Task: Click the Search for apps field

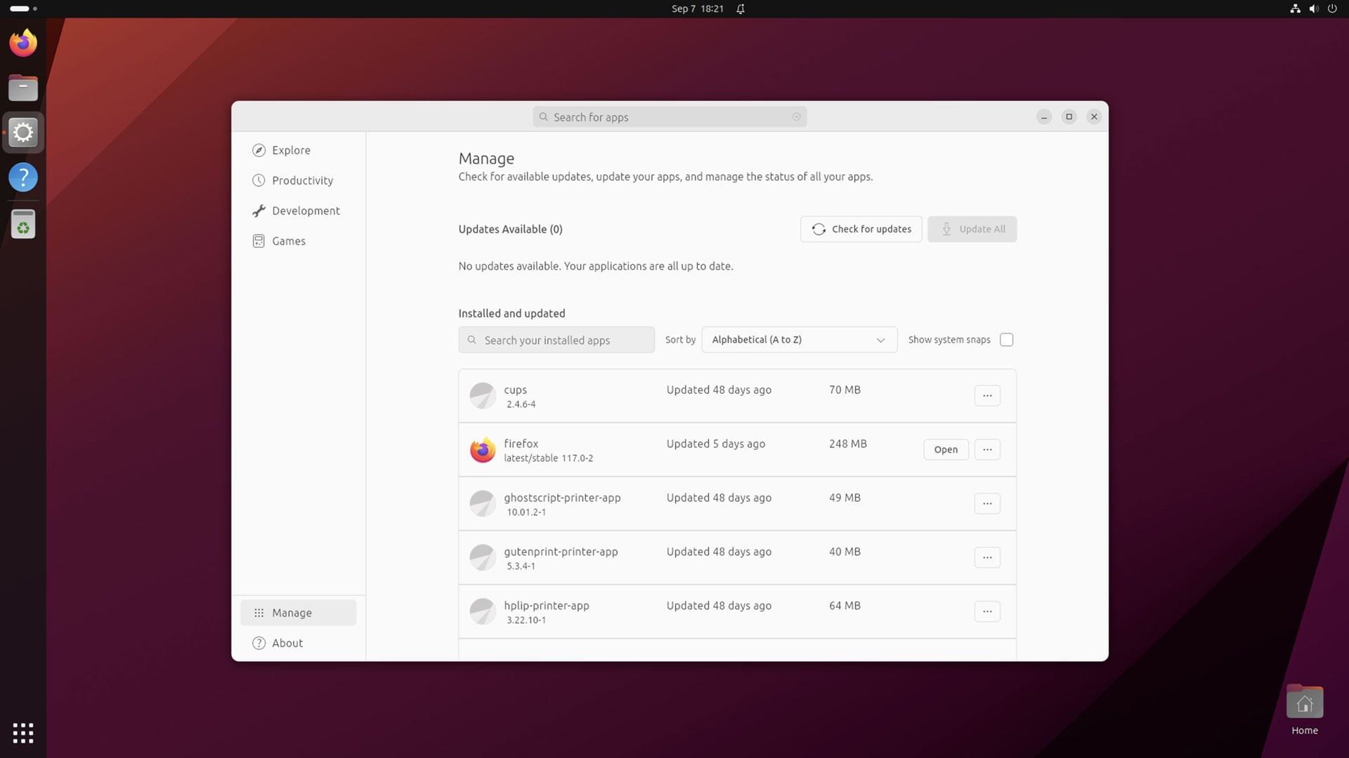Action: [667, 117]
